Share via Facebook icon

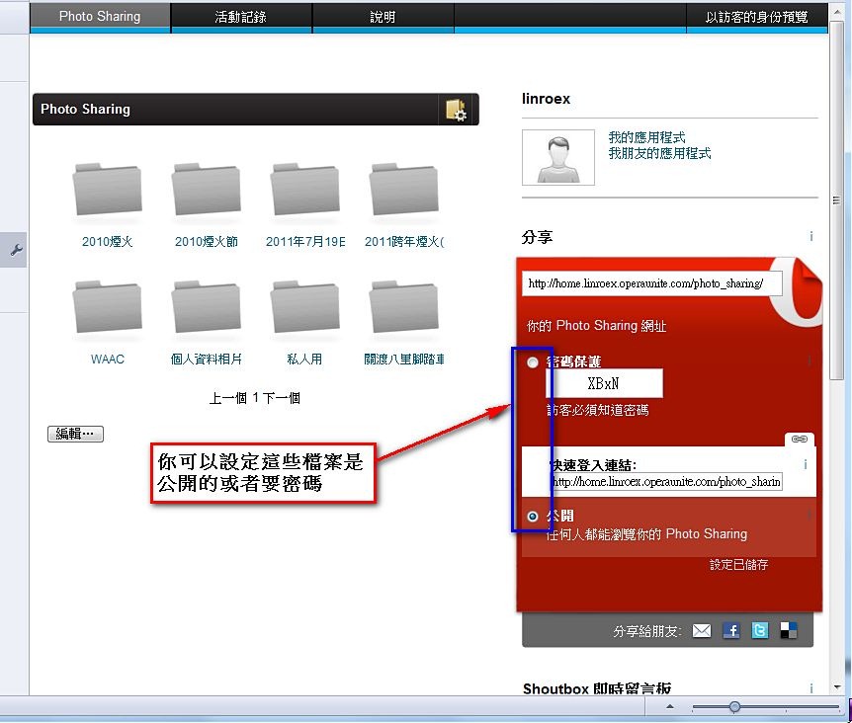click(731, 631)
